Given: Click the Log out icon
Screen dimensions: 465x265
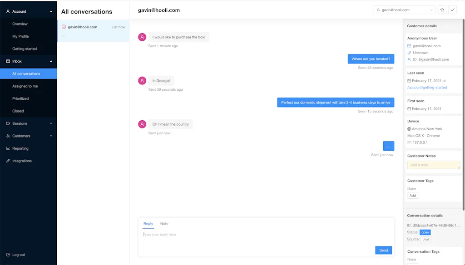Looking at the screenshot, I should click(x=8, y=255).
